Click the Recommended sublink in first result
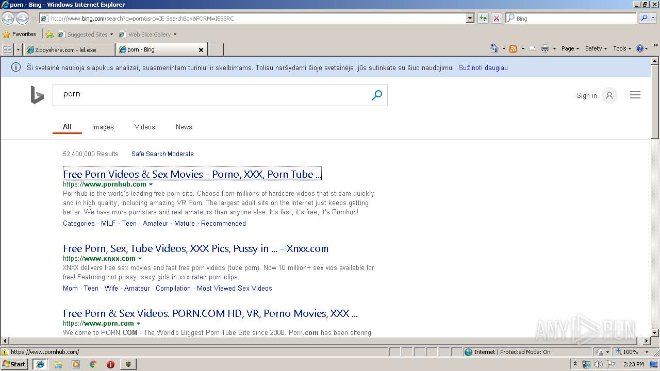The width and height of the screenshot is (660, 371). 223,223
